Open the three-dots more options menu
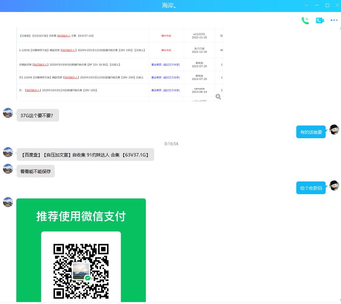341x304 pixels. coord(334,20)
